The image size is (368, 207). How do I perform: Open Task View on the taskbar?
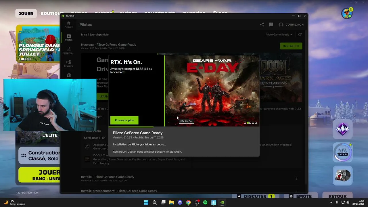163,202
